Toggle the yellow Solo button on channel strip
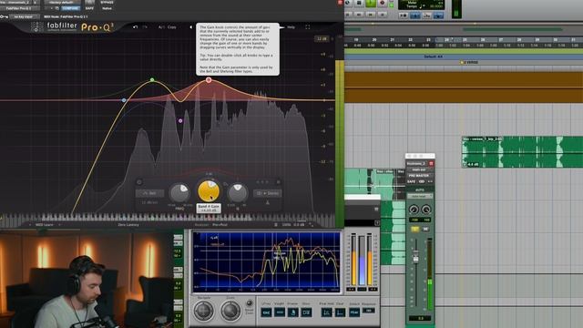This screenshot has height=328, width=583. pos(415,229)
